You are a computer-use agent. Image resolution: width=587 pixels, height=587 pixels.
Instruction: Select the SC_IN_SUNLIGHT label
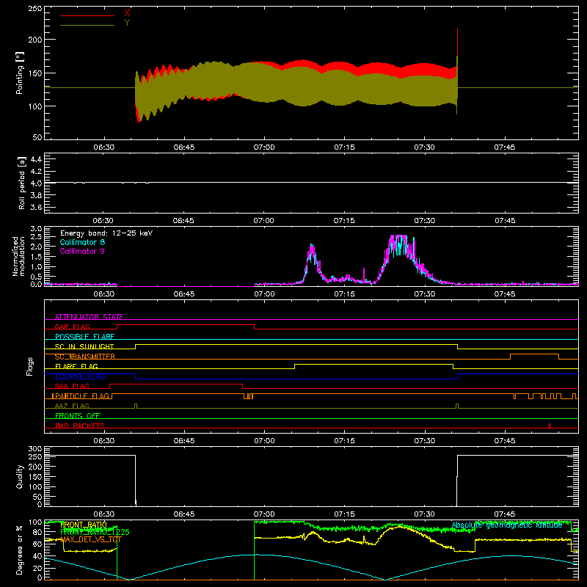click(84, 346)
